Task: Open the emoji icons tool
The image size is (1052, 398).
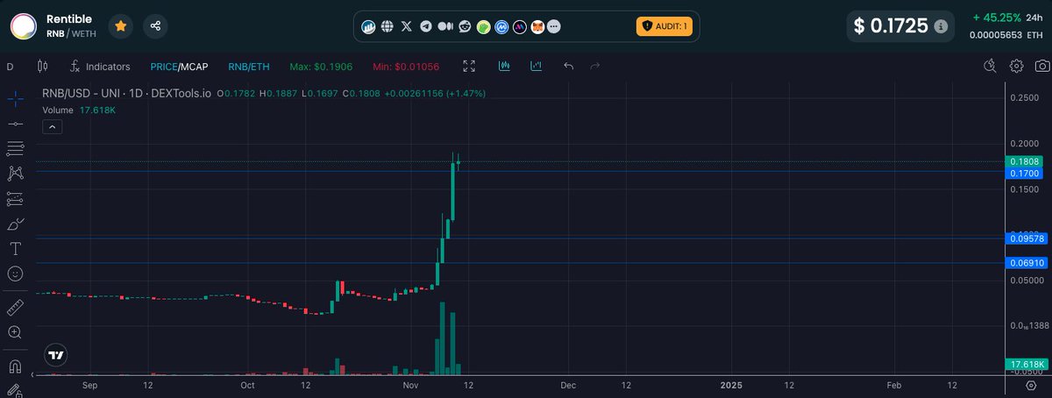Action: pyautogui.click(x=15, y=274)
